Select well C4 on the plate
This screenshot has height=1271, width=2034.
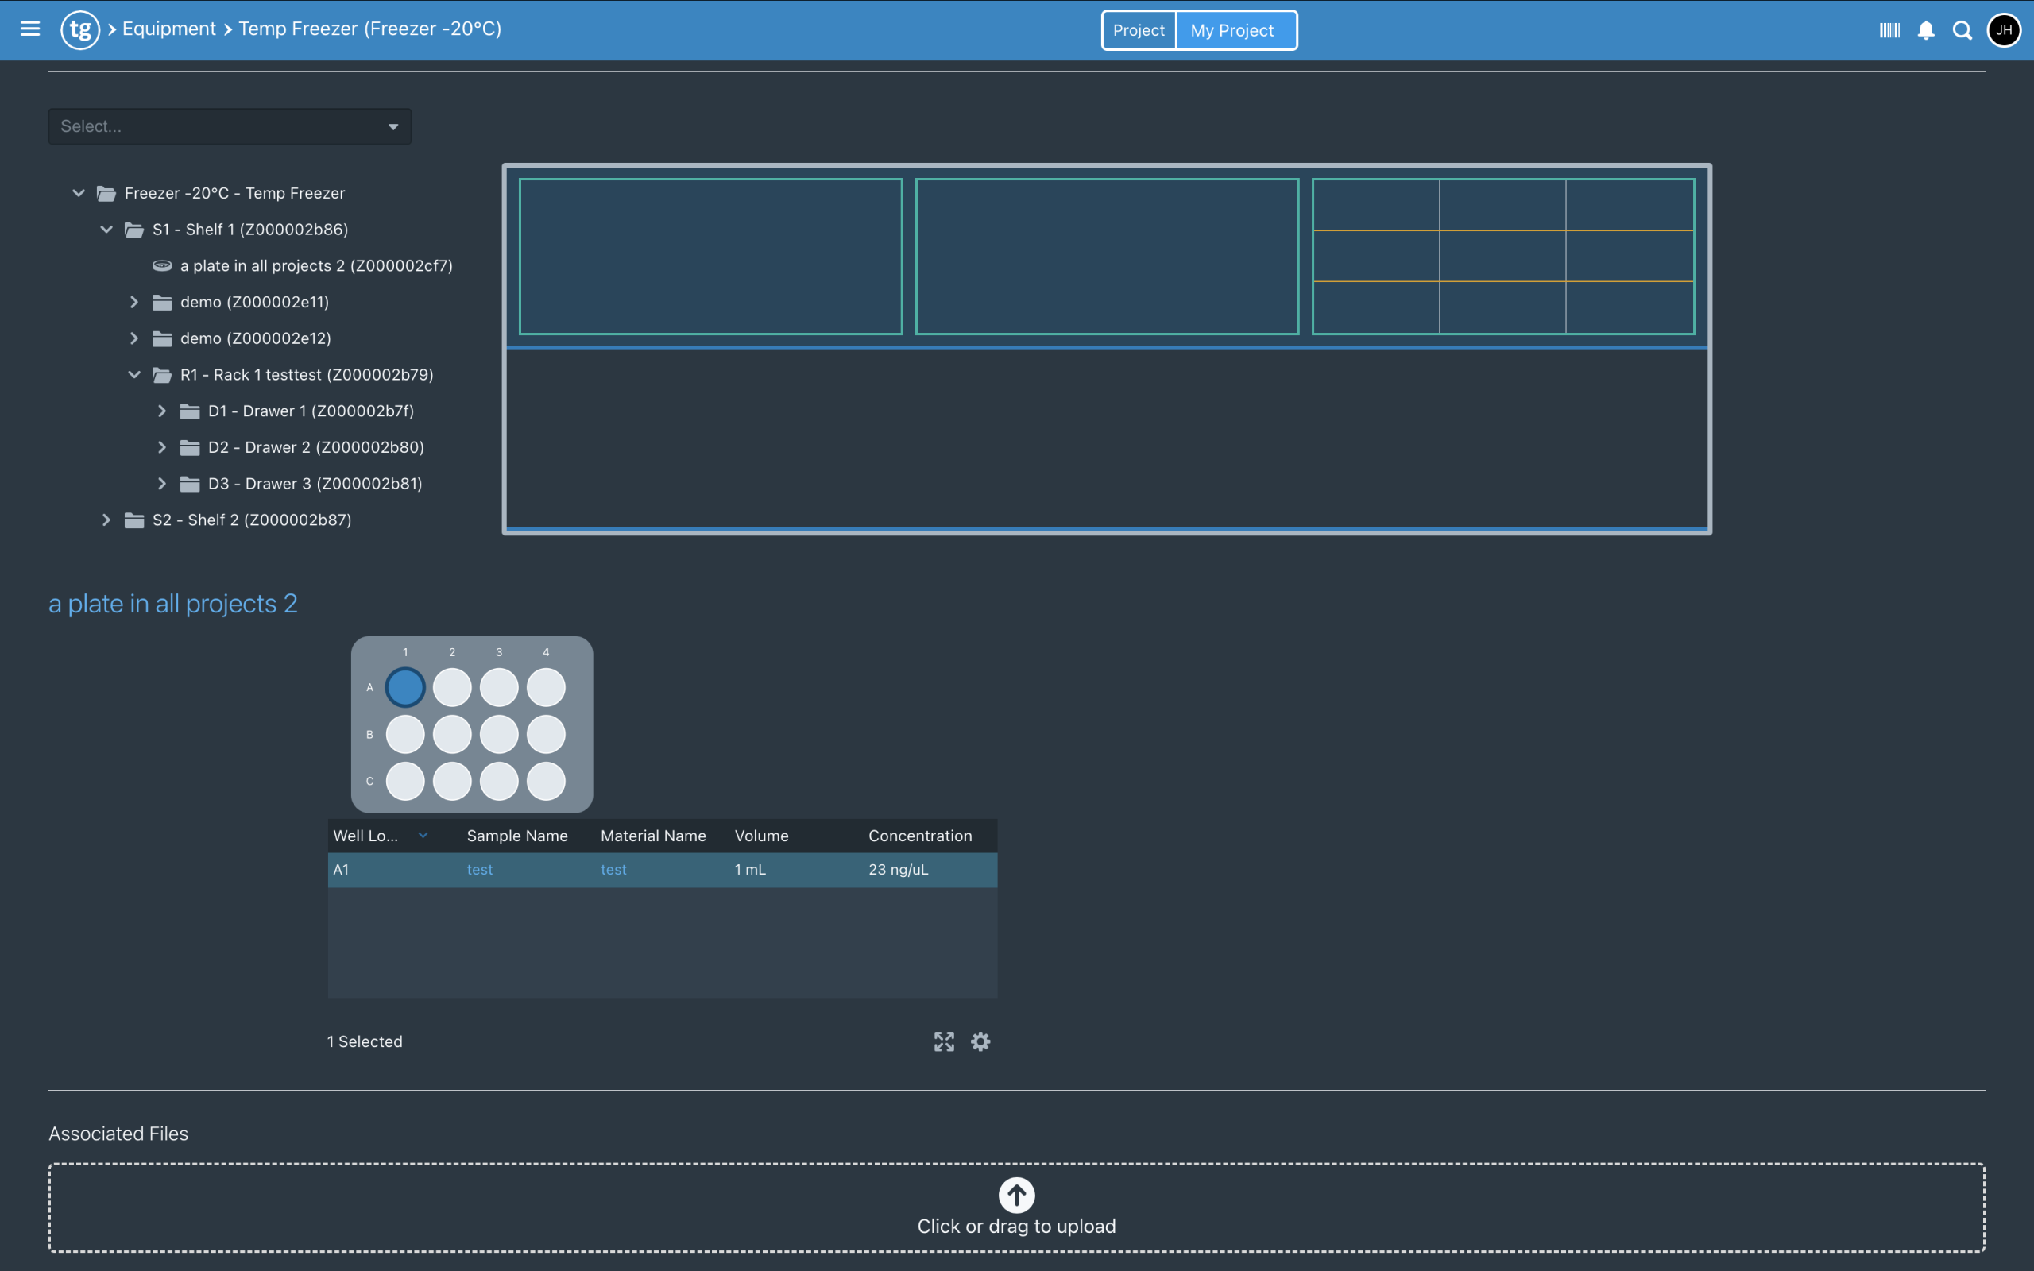(547, 781)
